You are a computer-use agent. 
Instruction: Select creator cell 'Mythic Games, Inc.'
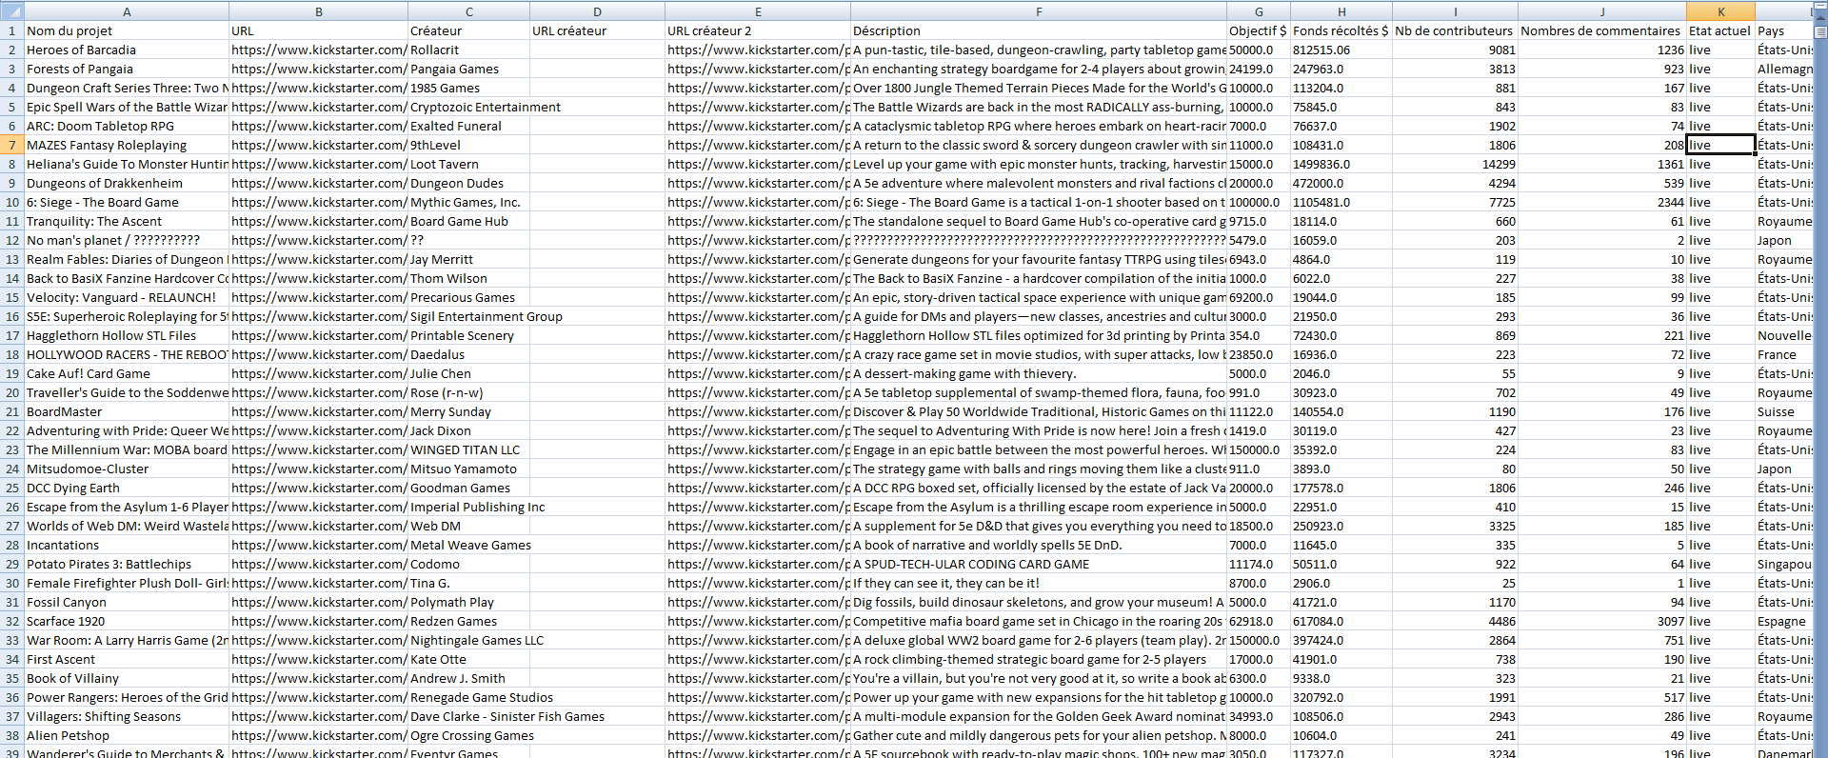[x=468, y=202]
